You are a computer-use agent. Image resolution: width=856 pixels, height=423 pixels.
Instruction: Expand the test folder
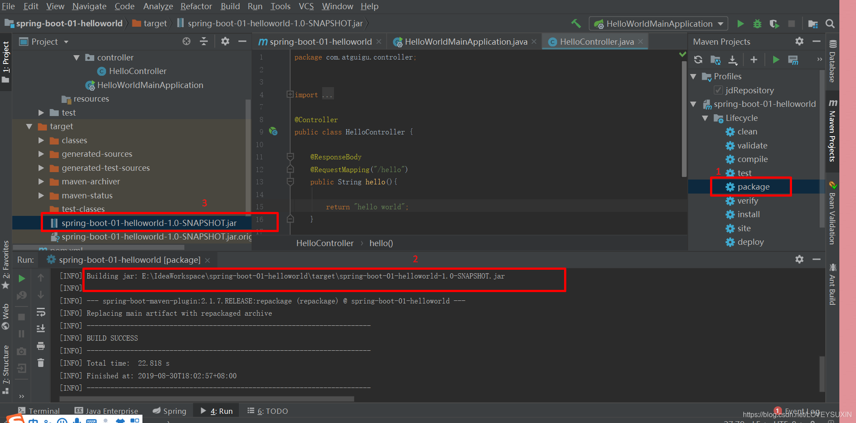pos(41,113)
